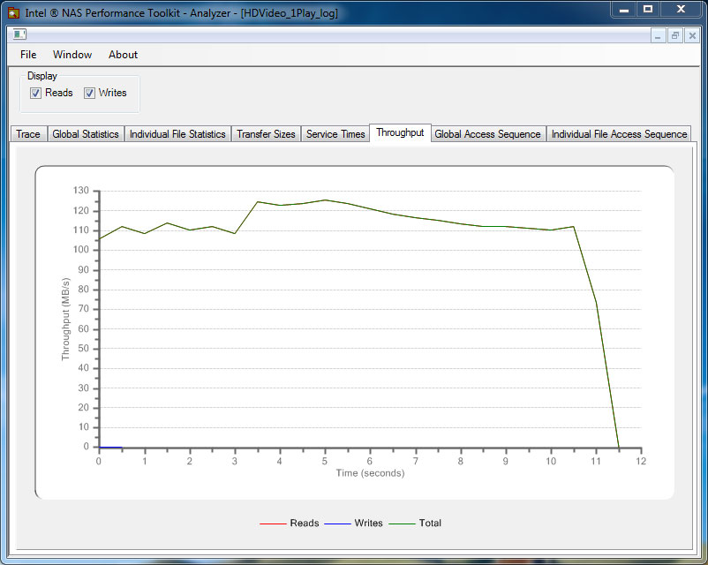The width and height of the screenshot is (708, 565).
Task: Click the red Reads legend line
Action: point(273,524)
